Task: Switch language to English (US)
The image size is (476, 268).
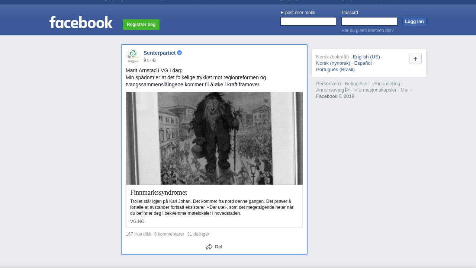Action: (x=366, y=57)
